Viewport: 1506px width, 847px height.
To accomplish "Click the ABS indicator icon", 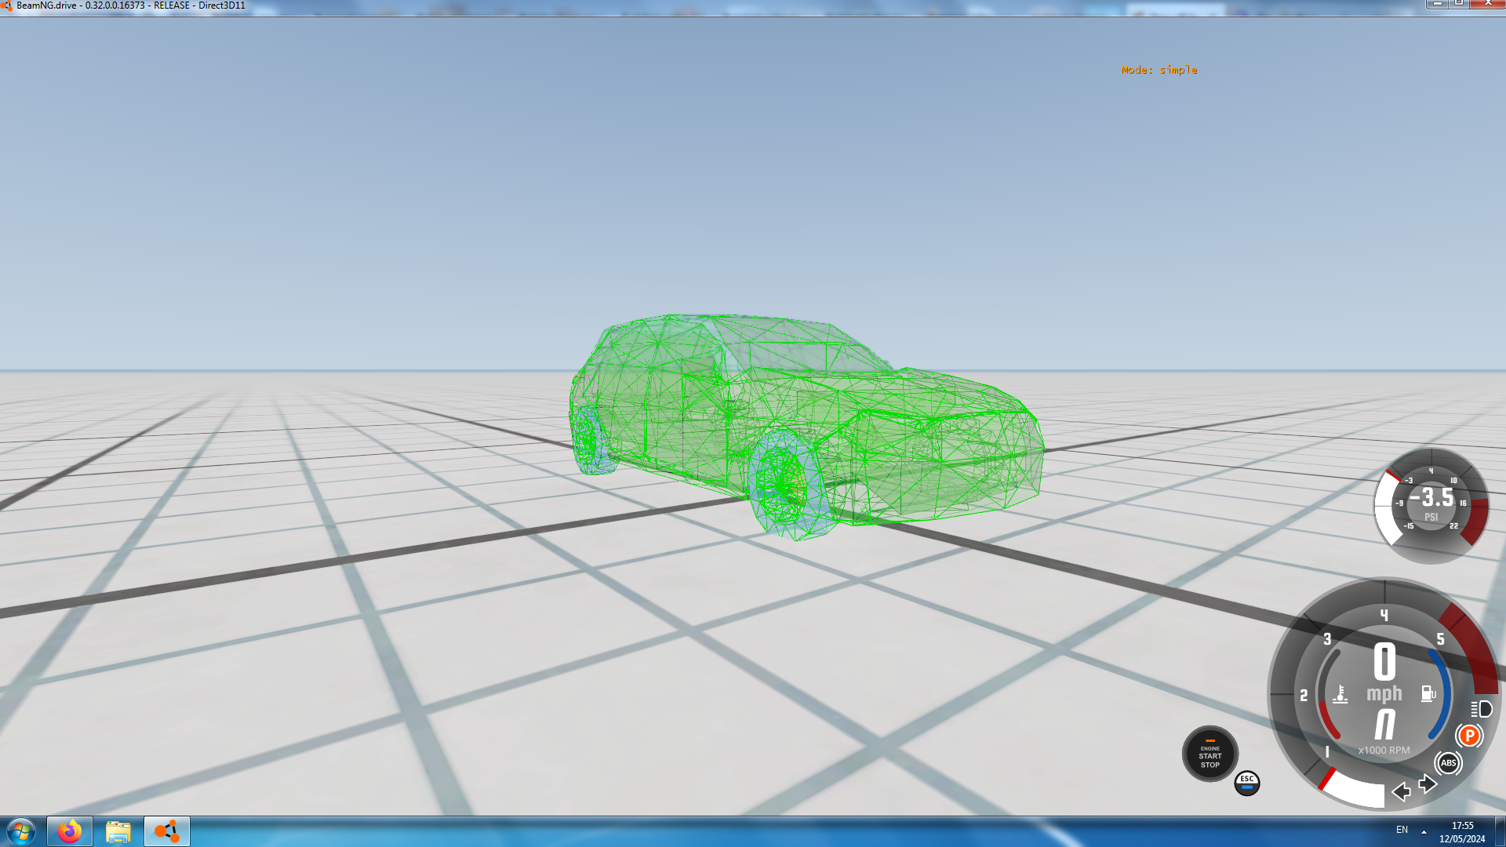I will click(x=1448, y=762).
